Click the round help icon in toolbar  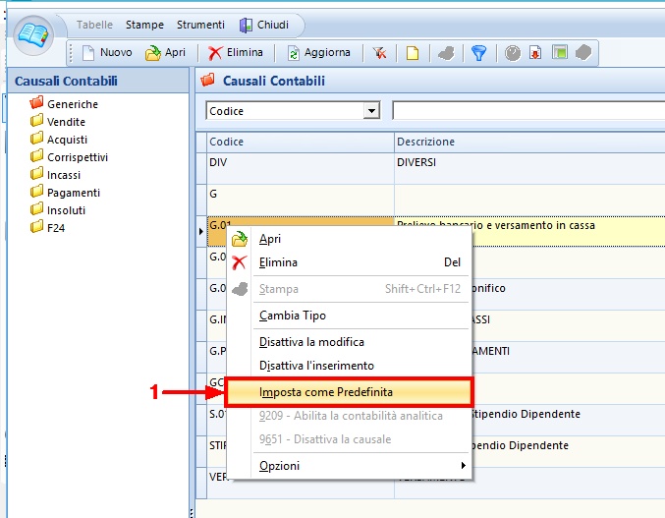coord(513,53)
